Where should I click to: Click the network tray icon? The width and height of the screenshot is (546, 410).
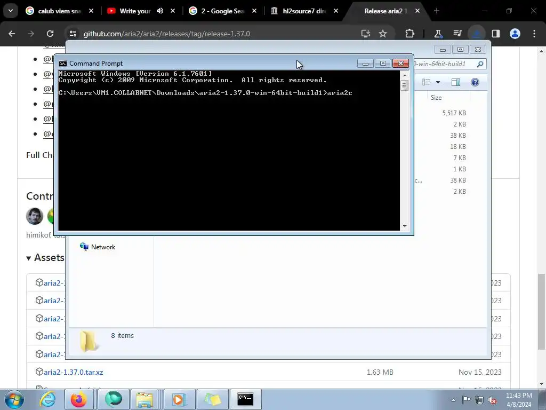pyautogui.click(x=479, y=399)
